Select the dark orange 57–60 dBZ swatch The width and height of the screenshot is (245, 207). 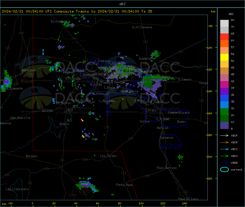pos(224,44)
